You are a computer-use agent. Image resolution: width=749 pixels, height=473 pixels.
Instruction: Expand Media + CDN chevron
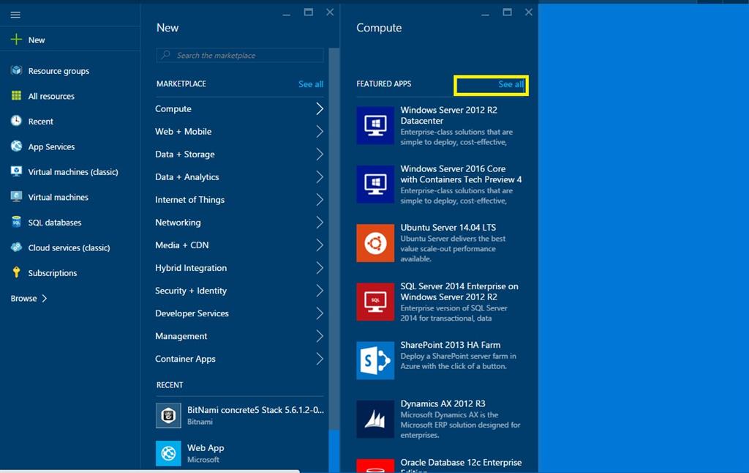click(320, 245)
